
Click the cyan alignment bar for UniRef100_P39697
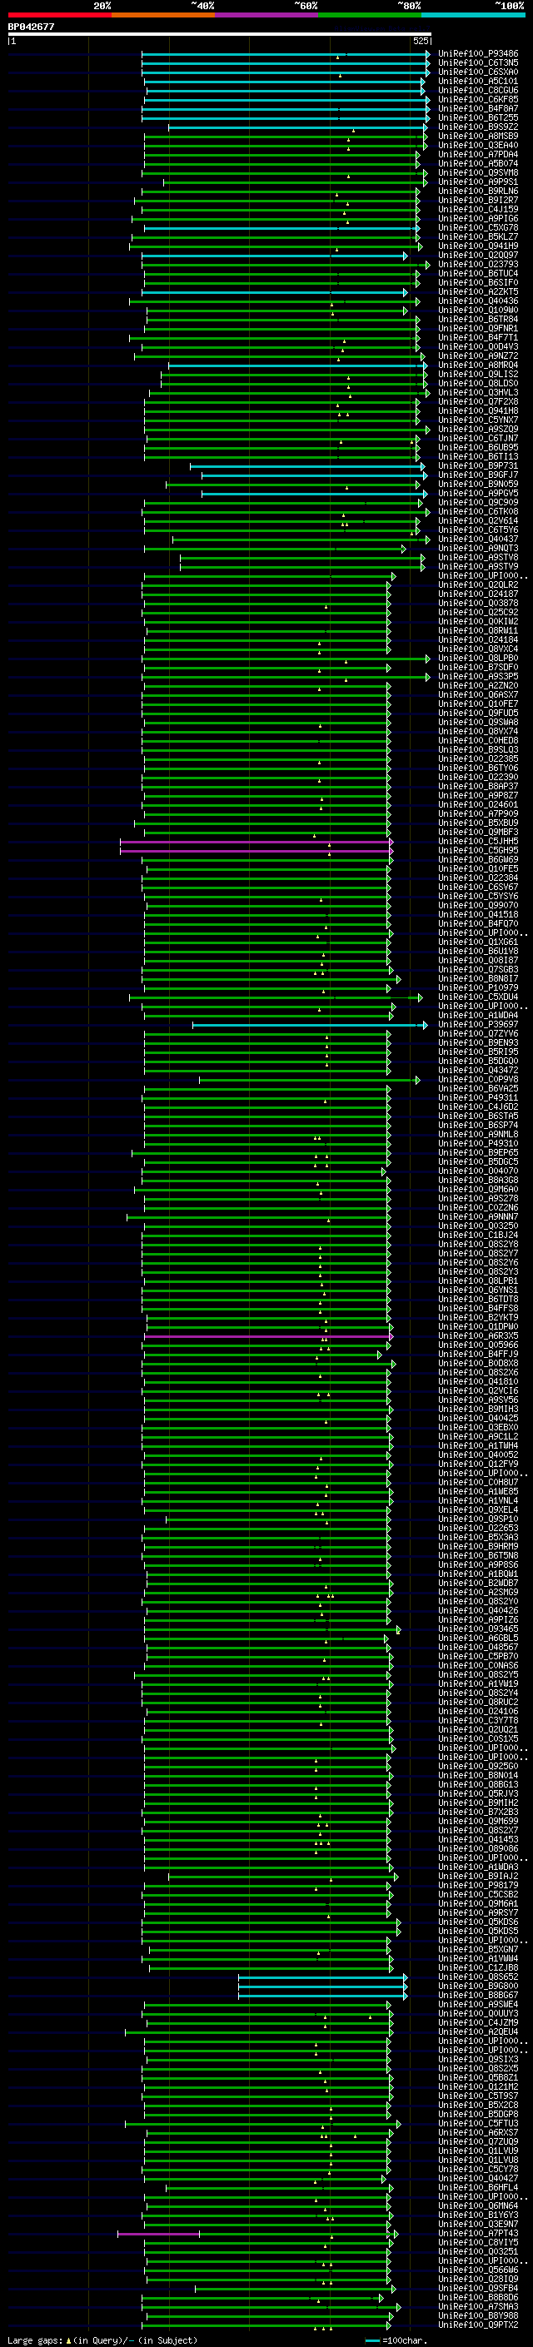(310, 1025)
